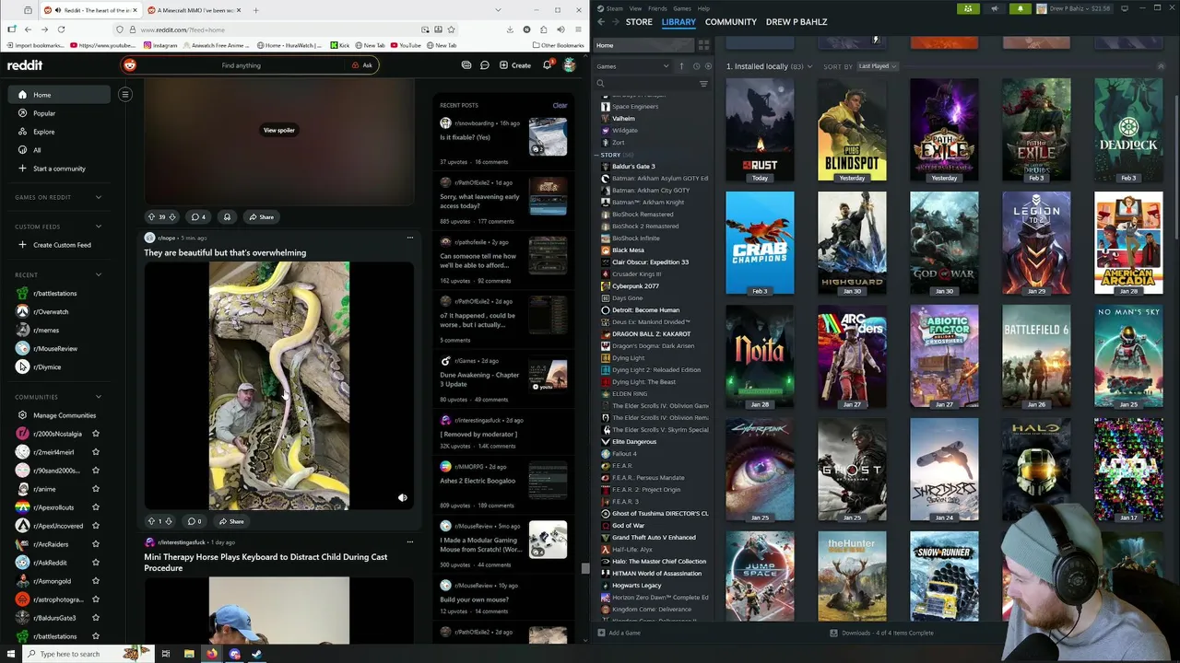Open Steam collections grid view icon

click(x=703, y=45)
